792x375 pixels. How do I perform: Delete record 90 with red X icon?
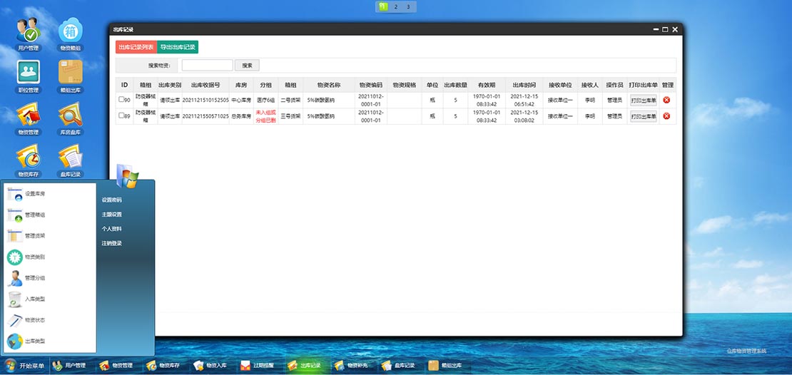point(666,100)
